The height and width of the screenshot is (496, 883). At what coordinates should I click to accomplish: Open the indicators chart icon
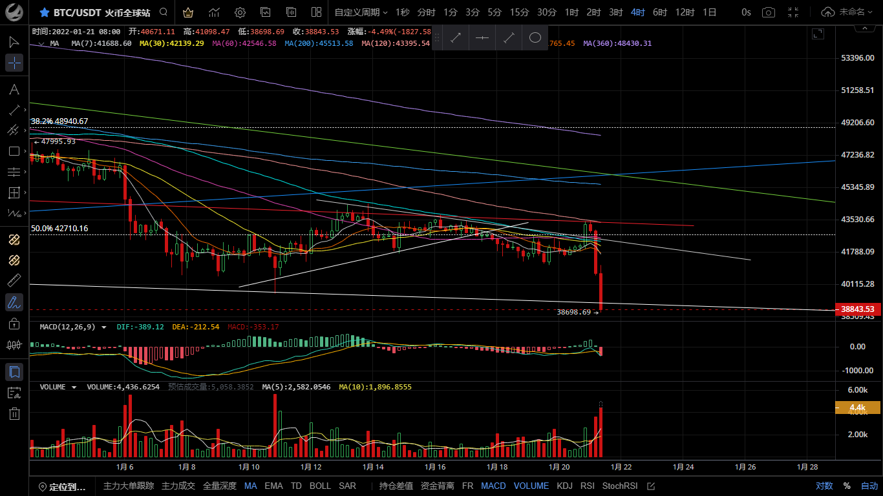[x=214, y=12]
